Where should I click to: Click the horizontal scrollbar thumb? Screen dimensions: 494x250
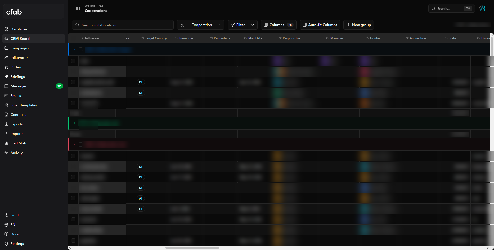click(192, 248)
